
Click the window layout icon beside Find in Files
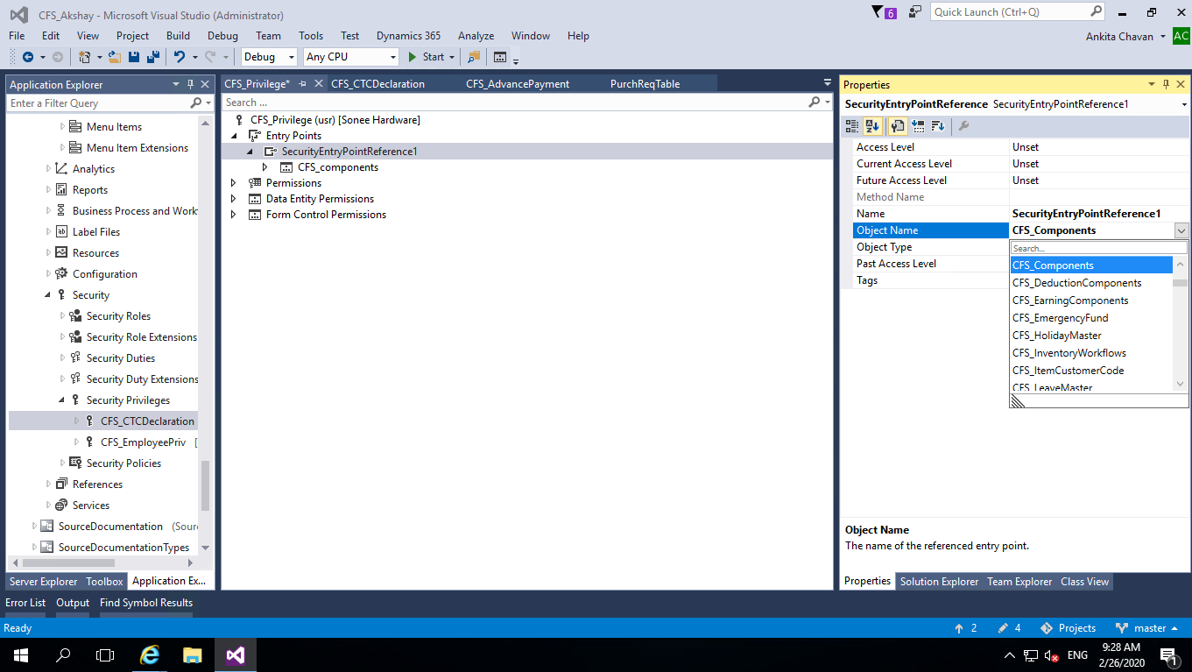pyautogui.click(x=500, y=57)
